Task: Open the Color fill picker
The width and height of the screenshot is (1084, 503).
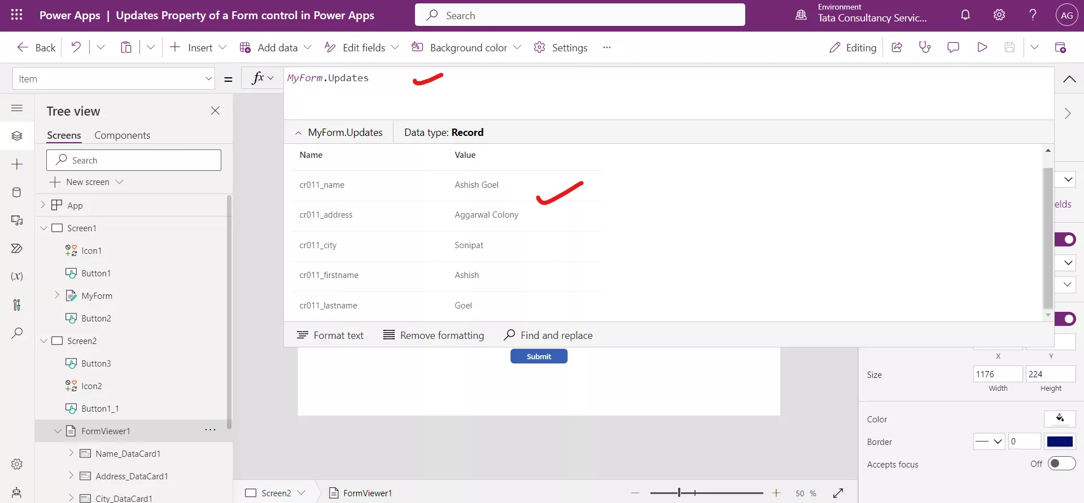Action: pos(1060,418)
